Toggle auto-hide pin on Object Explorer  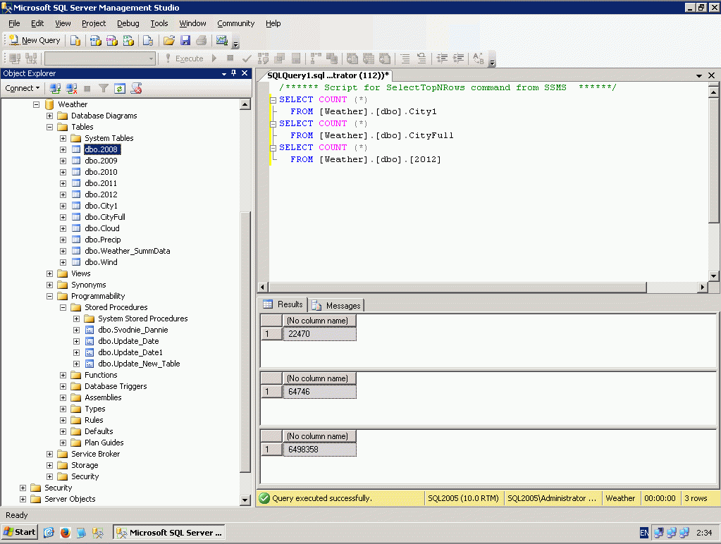tap(234, 73)
